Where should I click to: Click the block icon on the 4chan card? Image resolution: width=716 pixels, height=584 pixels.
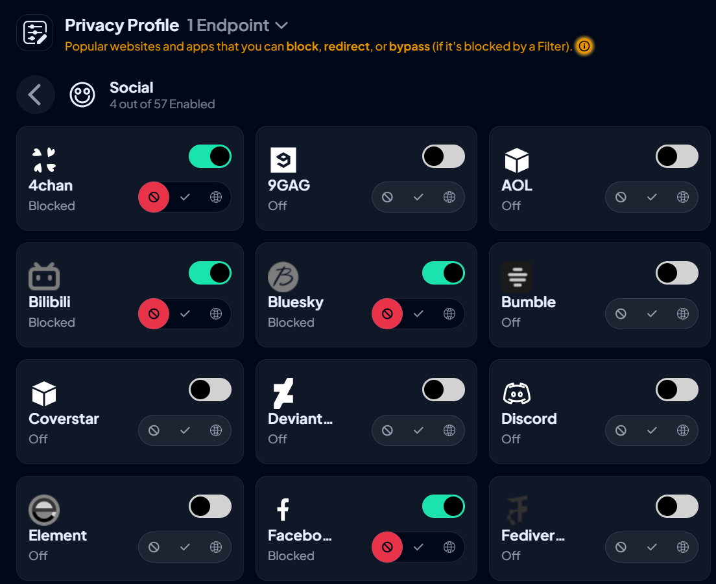(154, 196)
